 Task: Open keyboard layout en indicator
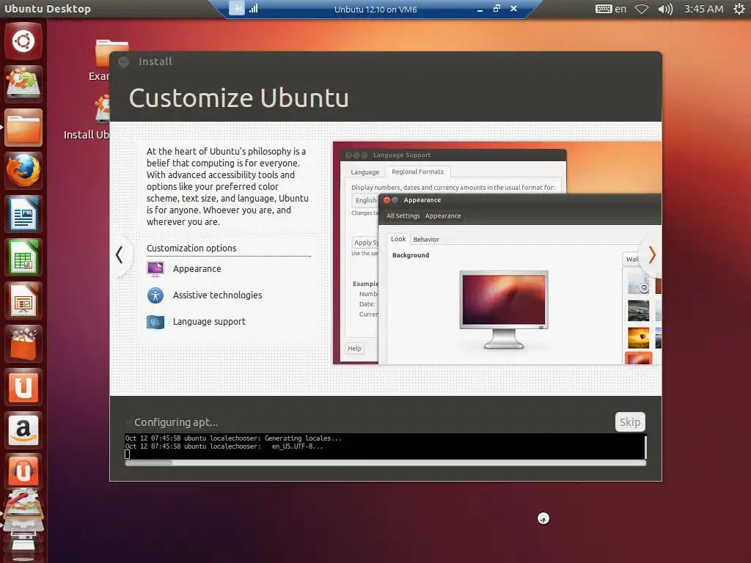[611, 9]
